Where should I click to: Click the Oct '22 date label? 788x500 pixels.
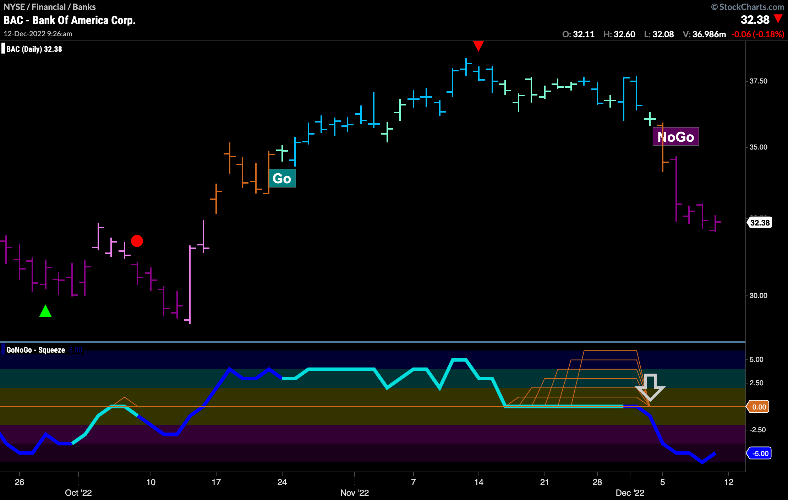[78, 493]
